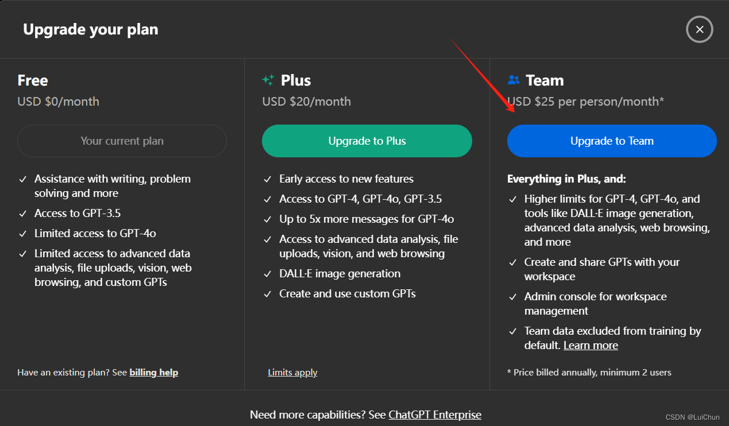Image resolution: width=729 pixels, height=426 pixels.
Task: Open the billing help link
Action: [x=154, y=372]
